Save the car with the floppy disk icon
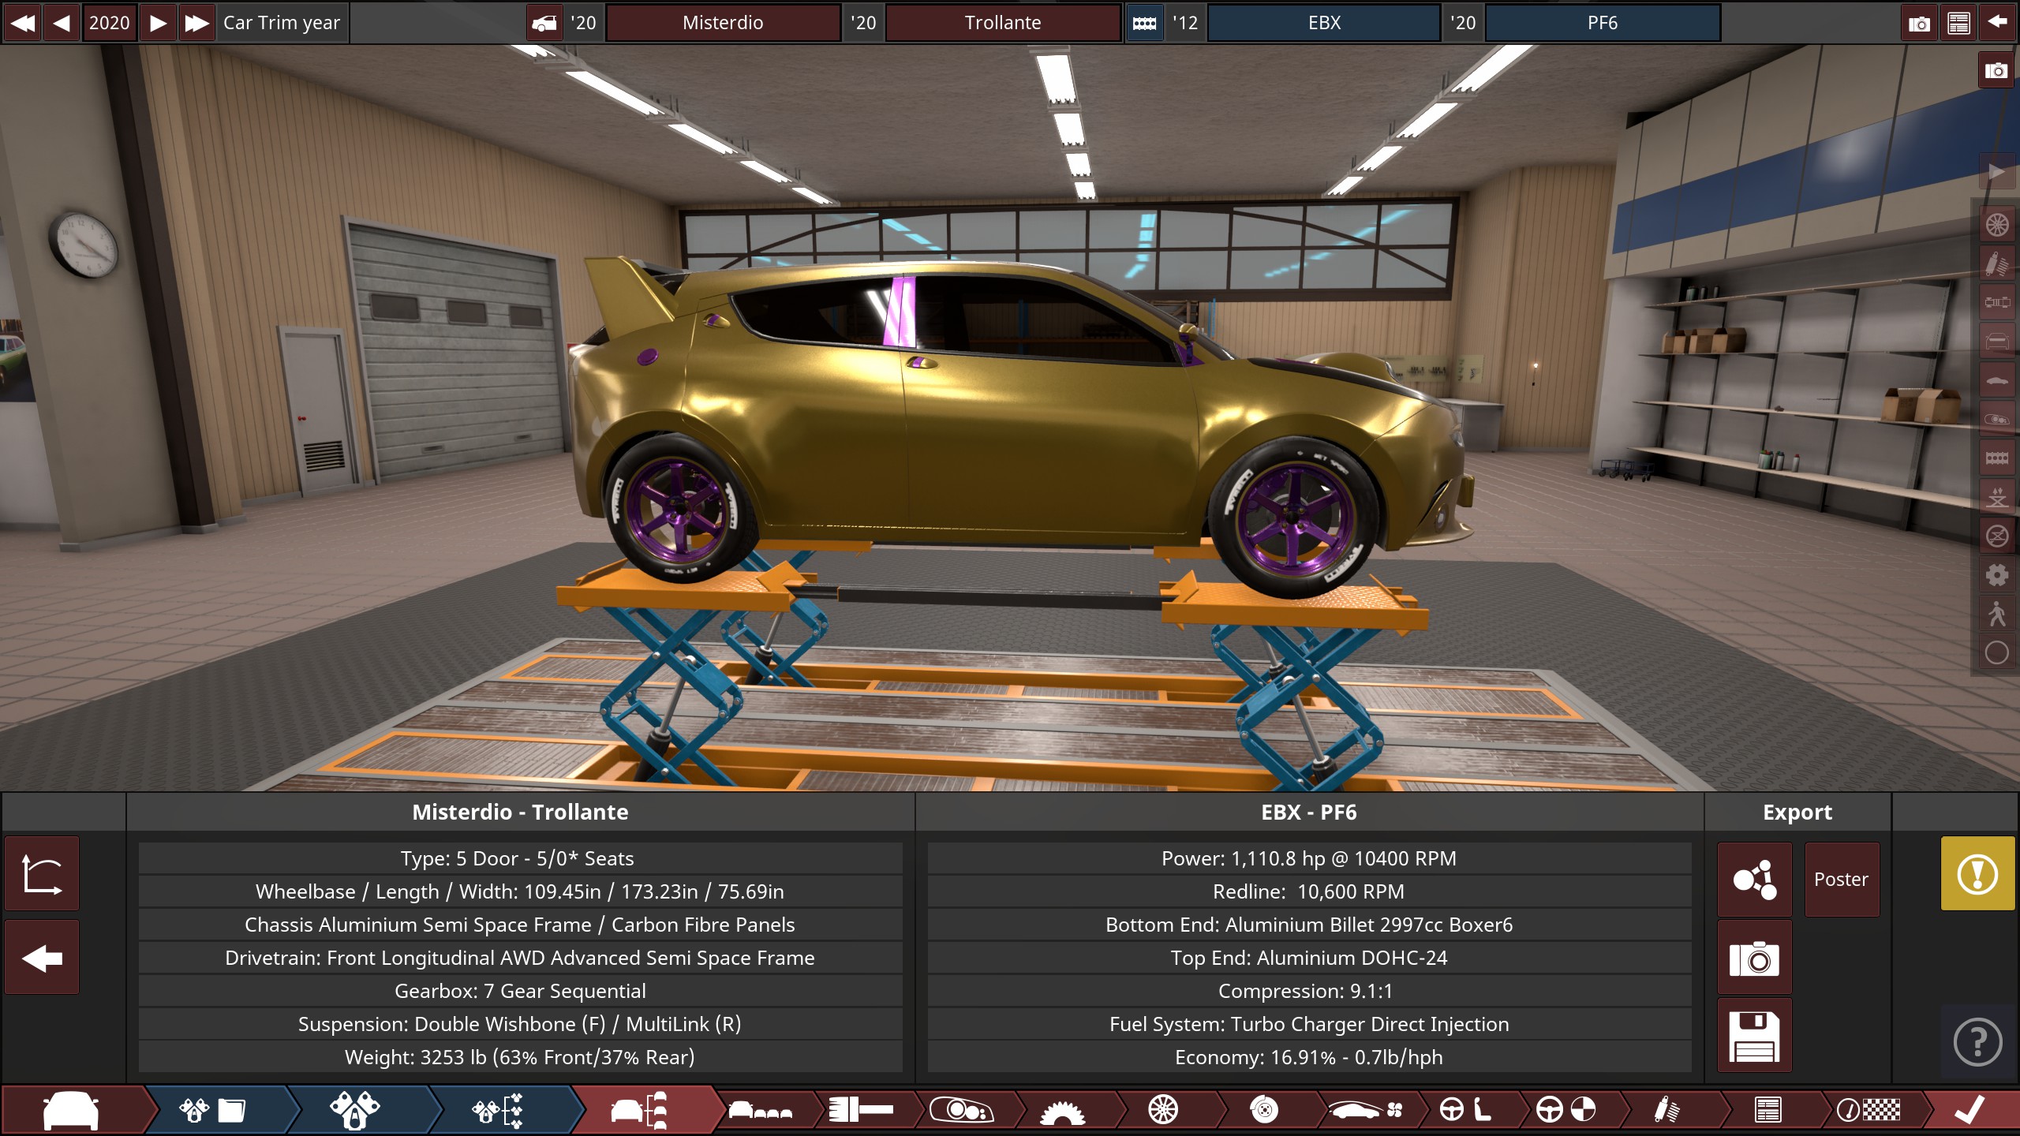The width and height of the screenshot is (2020, 1136). [1755, 1036]
